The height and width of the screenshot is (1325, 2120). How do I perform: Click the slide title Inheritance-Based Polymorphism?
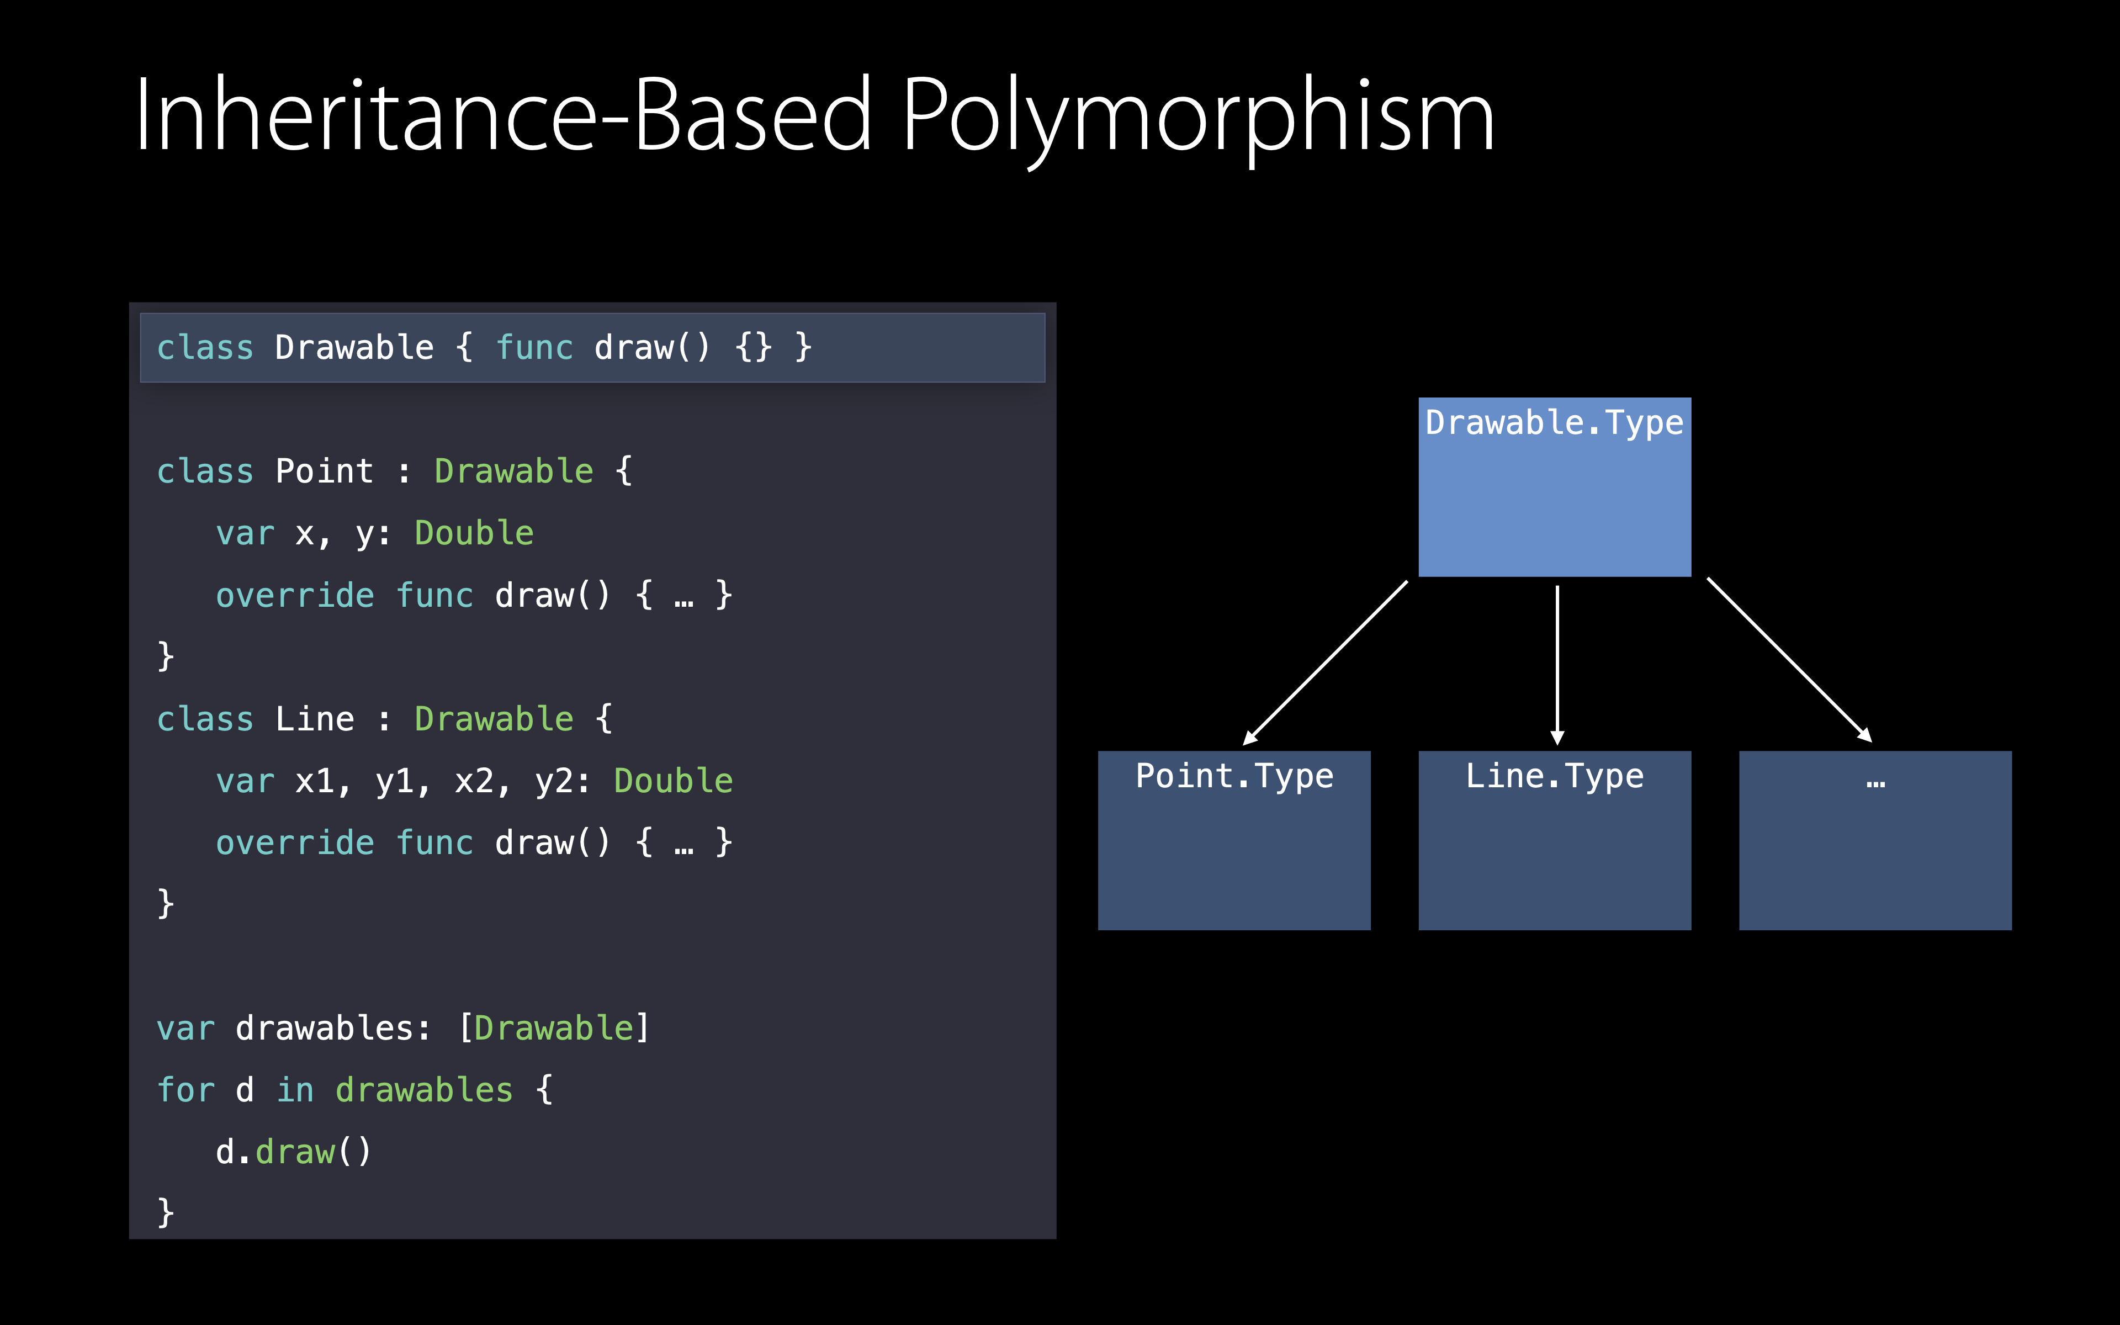tap(815, 116)
